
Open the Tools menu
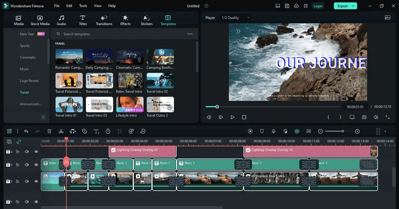click(83, 6)
